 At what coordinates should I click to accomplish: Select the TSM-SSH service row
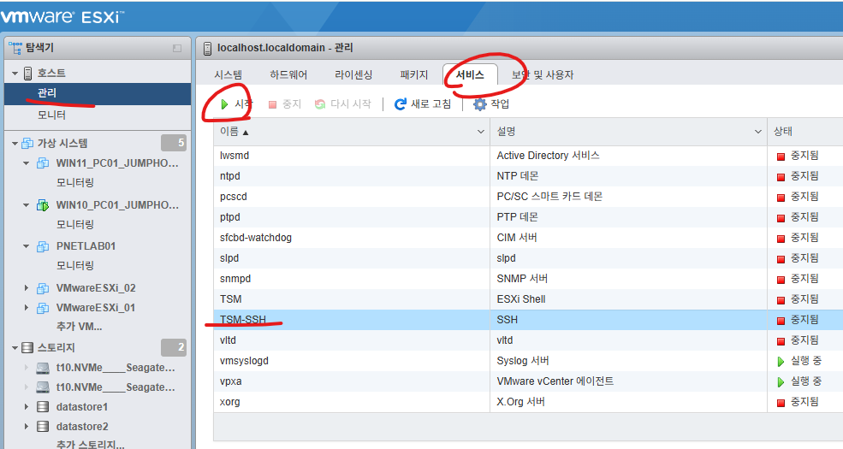[x=528, y=320]
